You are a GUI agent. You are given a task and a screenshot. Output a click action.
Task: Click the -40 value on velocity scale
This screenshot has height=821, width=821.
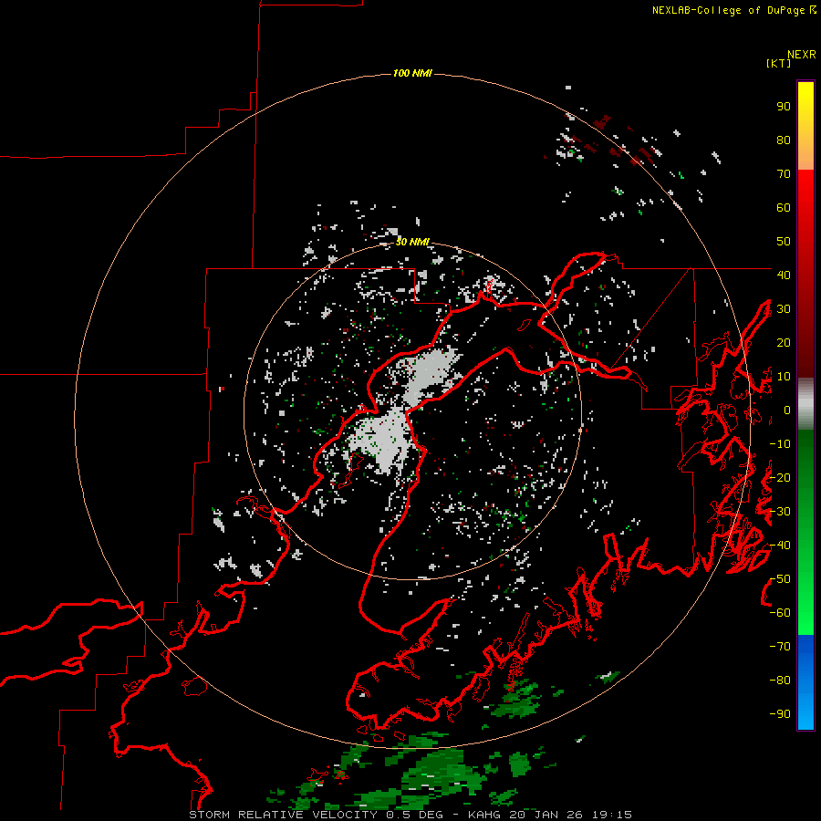pos(780,546)
